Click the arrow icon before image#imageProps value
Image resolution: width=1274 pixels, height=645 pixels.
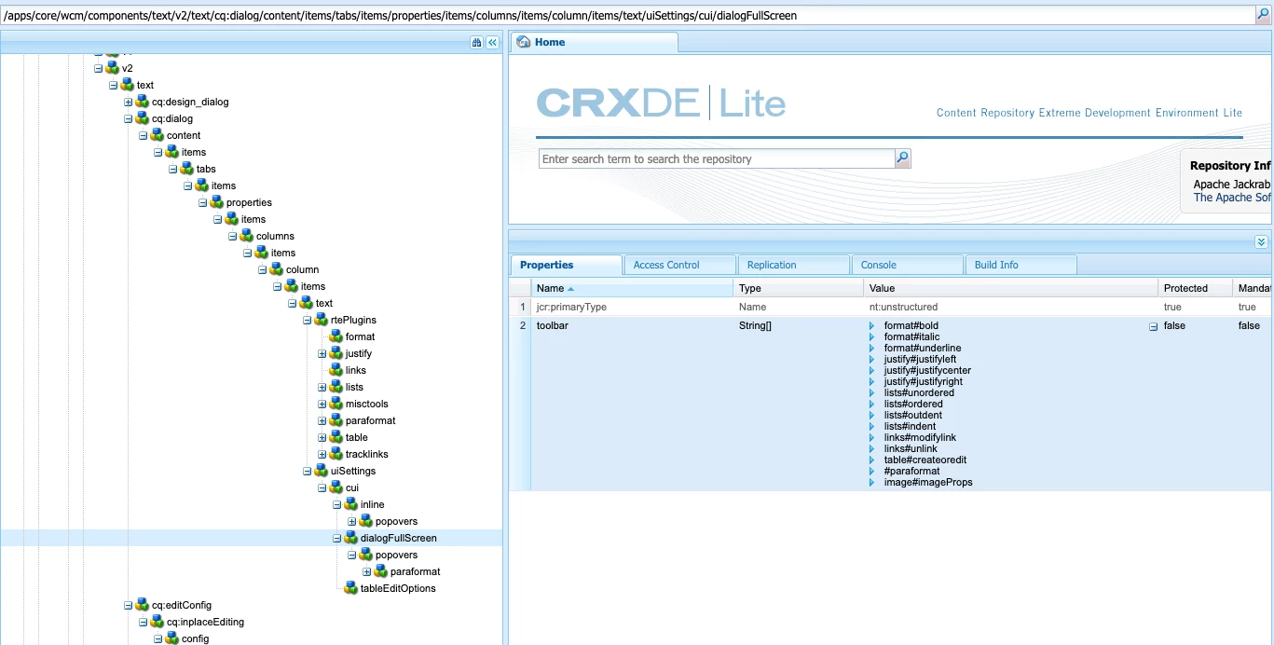click(x=872, y=483)
